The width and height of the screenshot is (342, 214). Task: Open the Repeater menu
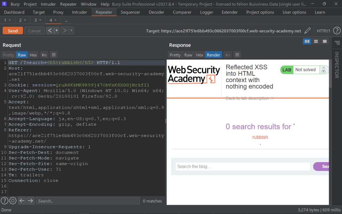[68, 4]
